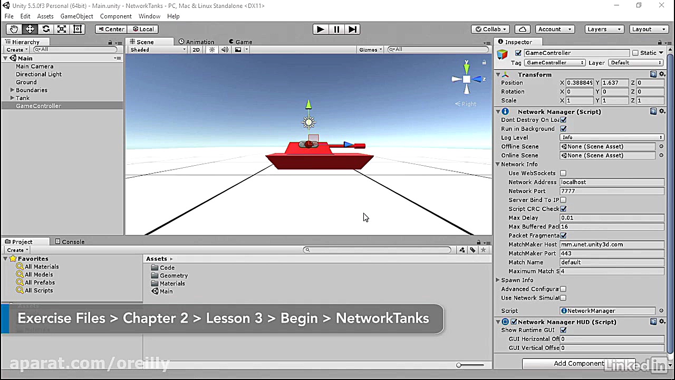The height and width of the screenshot is (380, 675).
Task: Toggle Local handle rotation button
Action: point(142,29)
